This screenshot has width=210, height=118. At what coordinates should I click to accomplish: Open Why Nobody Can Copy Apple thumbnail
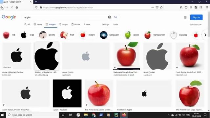click(x=190, y=93)
